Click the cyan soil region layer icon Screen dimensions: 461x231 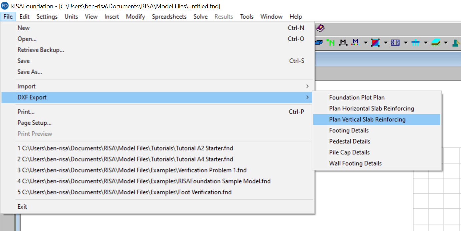tap(435, 42)
